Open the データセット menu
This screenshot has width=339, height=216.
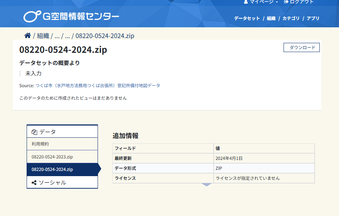(247, 18)
